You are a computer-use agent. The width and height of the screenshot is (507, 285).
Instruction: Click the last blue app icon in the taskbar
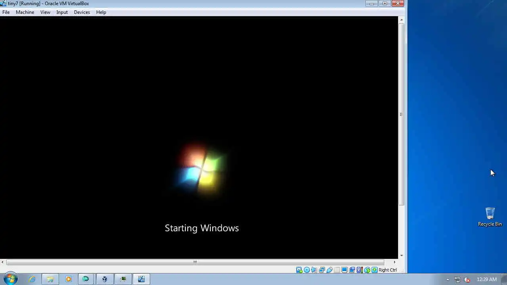141,279
